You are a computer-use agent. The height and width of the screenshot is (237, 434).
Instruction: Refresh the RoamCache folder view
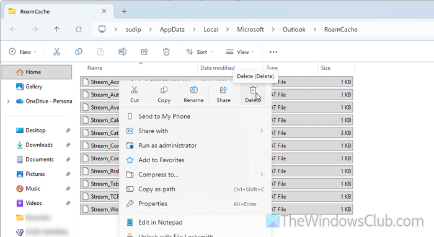(x=79, y=29)
